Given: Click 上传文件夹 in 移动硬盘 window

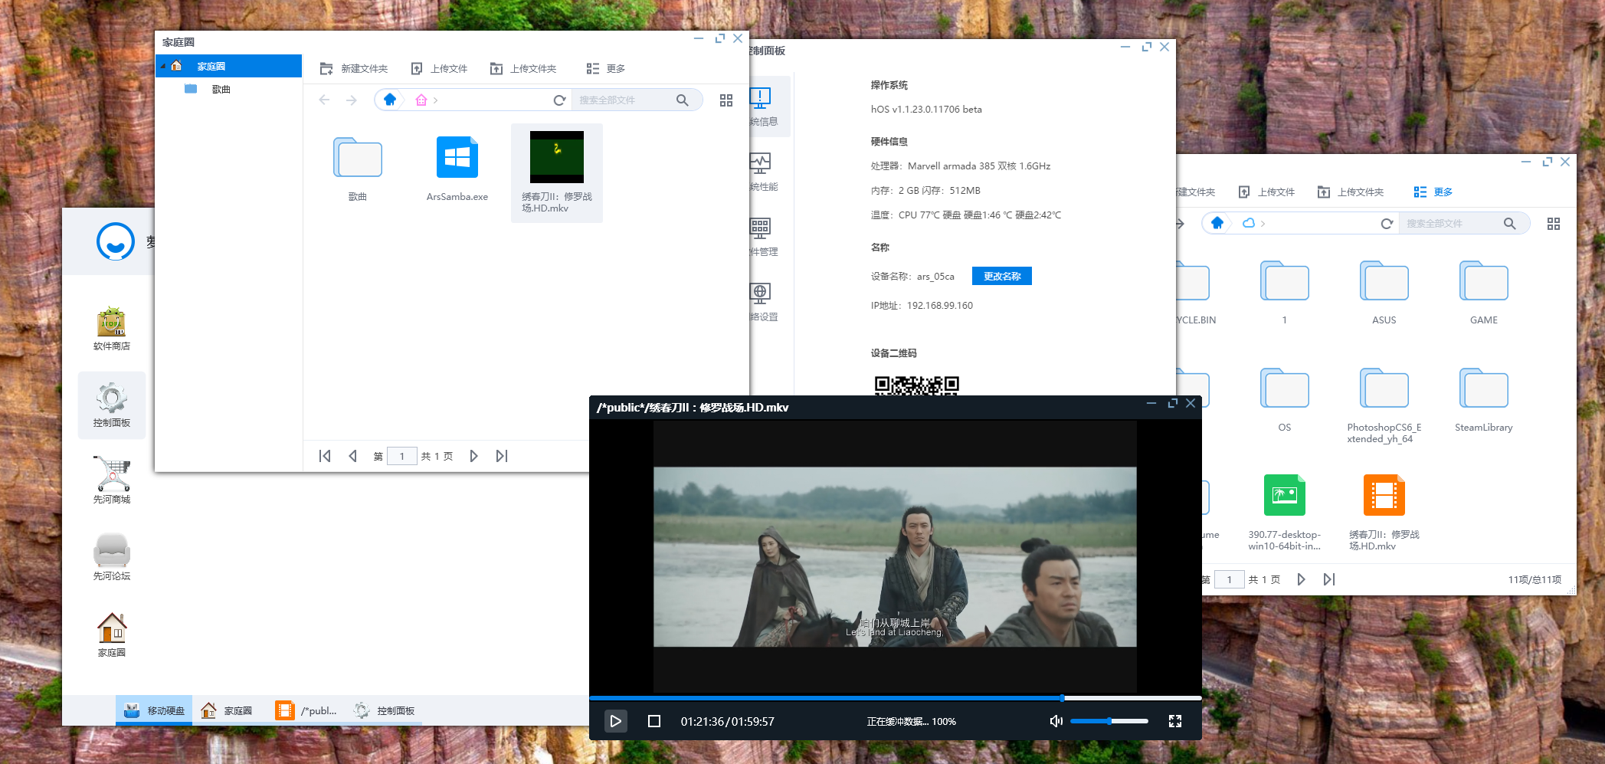Looking at the screenshot, I should [x=1351, y=192].
